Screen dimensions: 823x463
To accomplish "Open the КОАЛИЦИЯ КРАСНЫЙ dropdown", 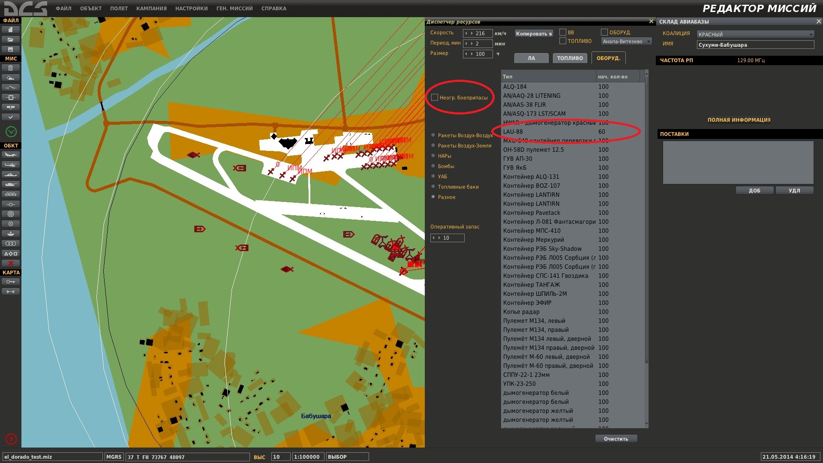I will pyautogui.click(x=755, y=34).
